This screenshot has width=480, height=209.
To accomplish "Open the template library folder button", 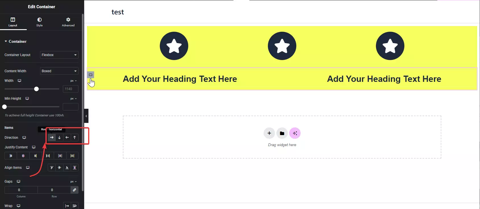I will tap(282, 133).
